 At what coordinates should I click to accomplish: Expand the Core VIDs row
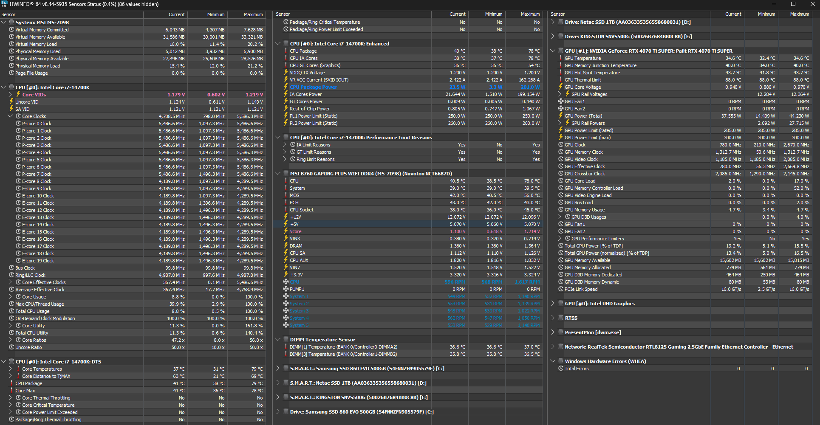[x=10, y=95]
